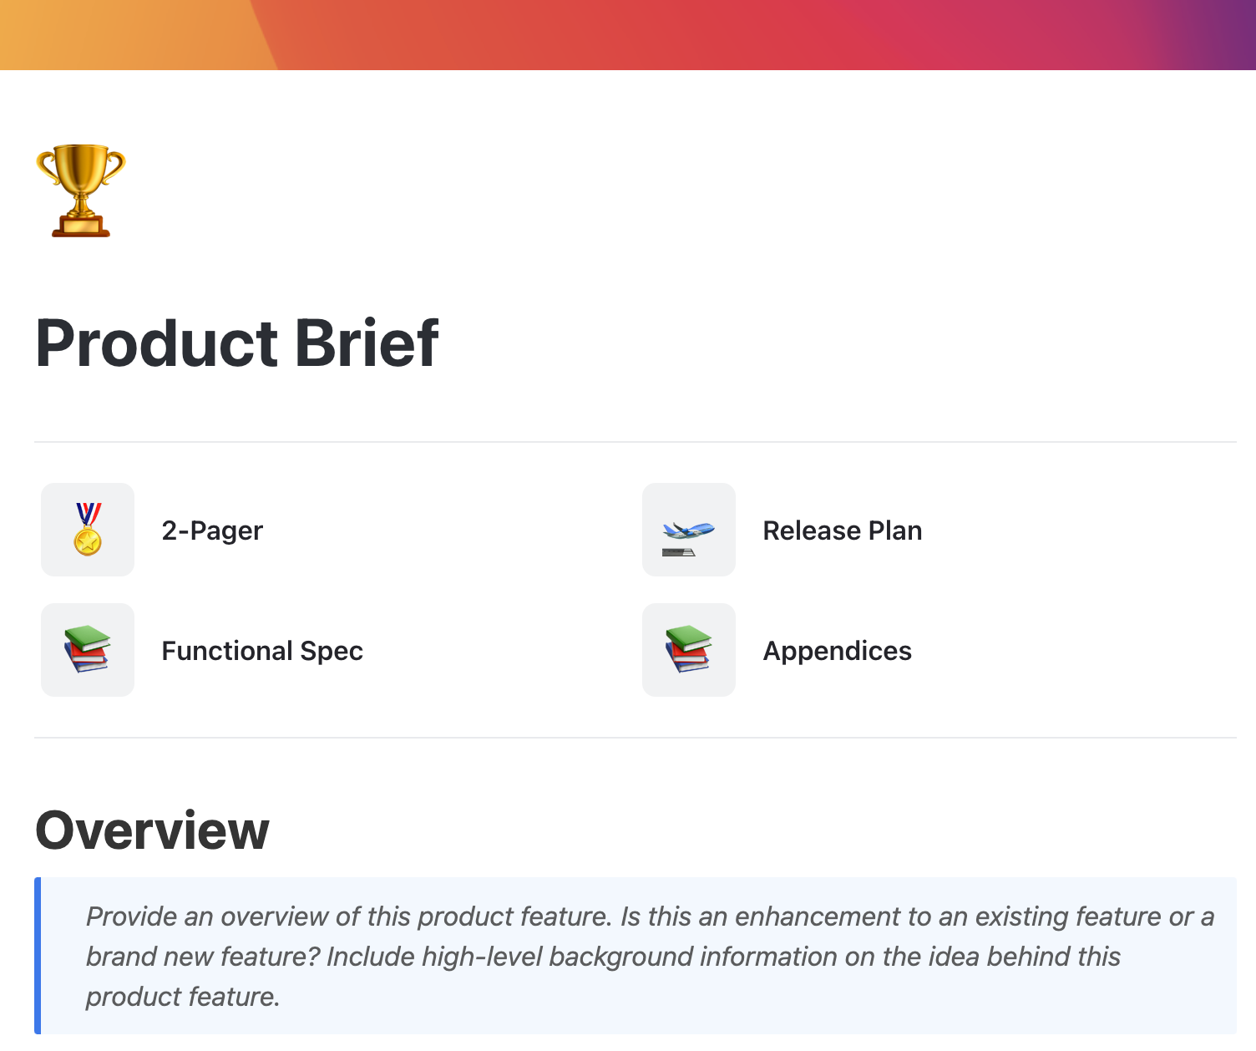Click the divider above the subpage links
The width and height of the screenshot is (1256, 1051).
coord(635,442)
